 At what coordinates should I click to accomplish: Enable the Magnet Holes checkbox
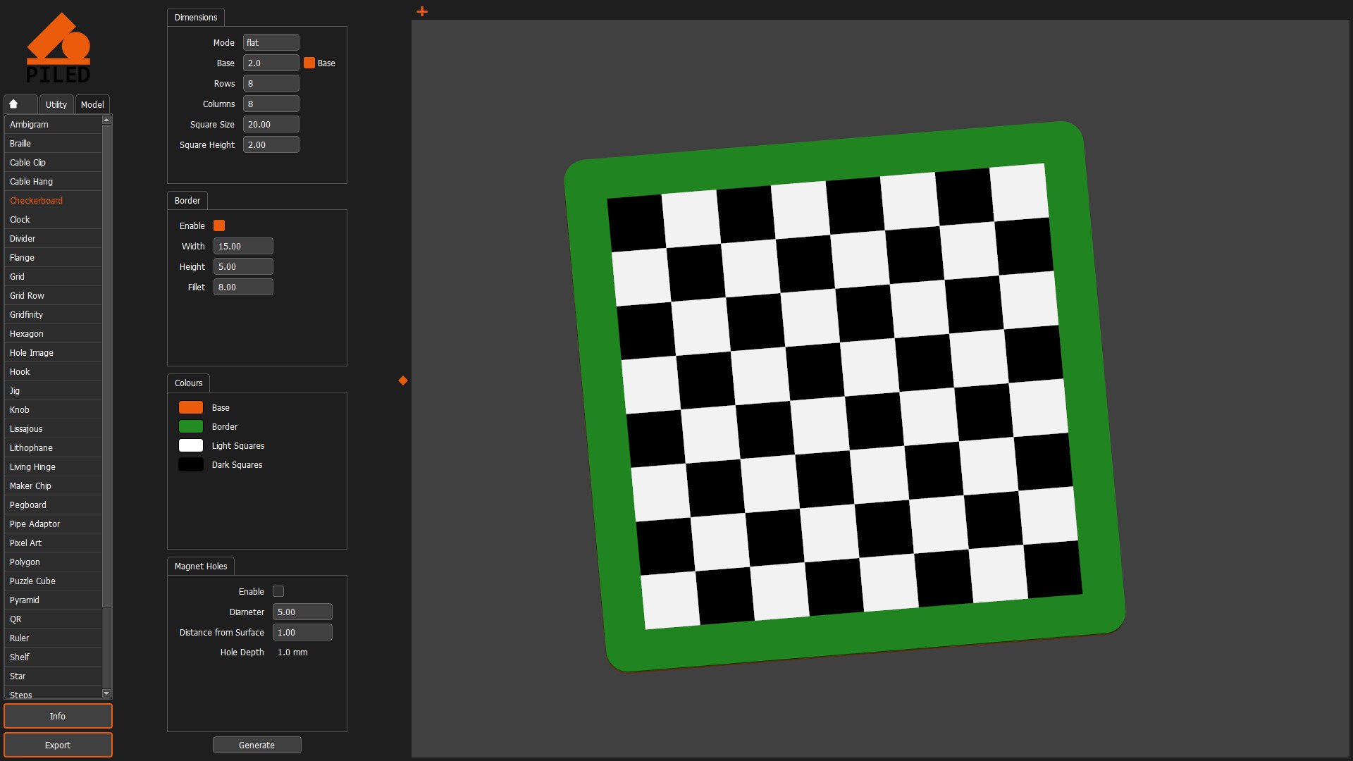coord(278,592)
